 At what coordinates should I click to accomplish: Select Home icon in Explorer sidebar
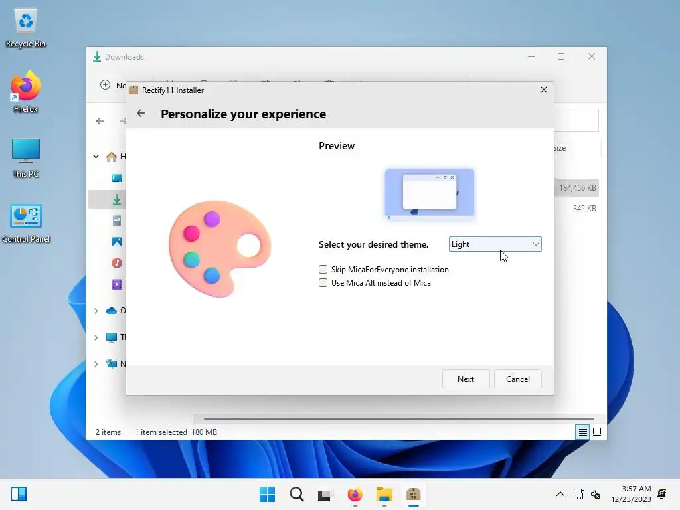pos(112,157)
